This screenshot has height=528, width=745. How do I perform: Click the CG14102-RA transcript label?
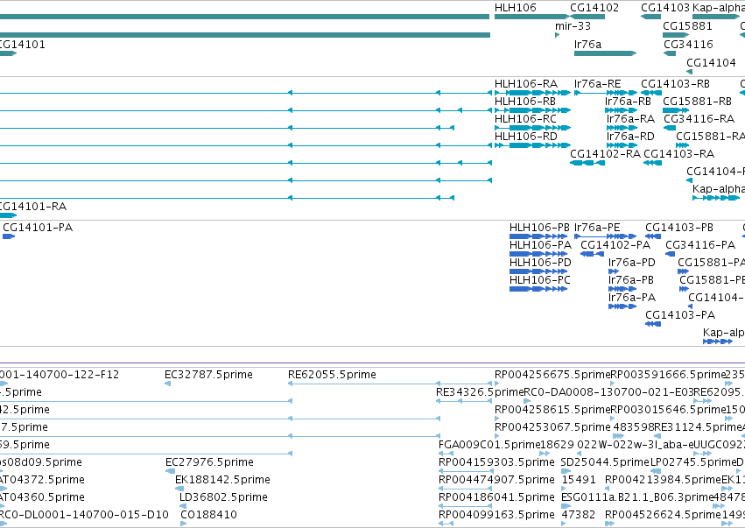coord(605,154)
